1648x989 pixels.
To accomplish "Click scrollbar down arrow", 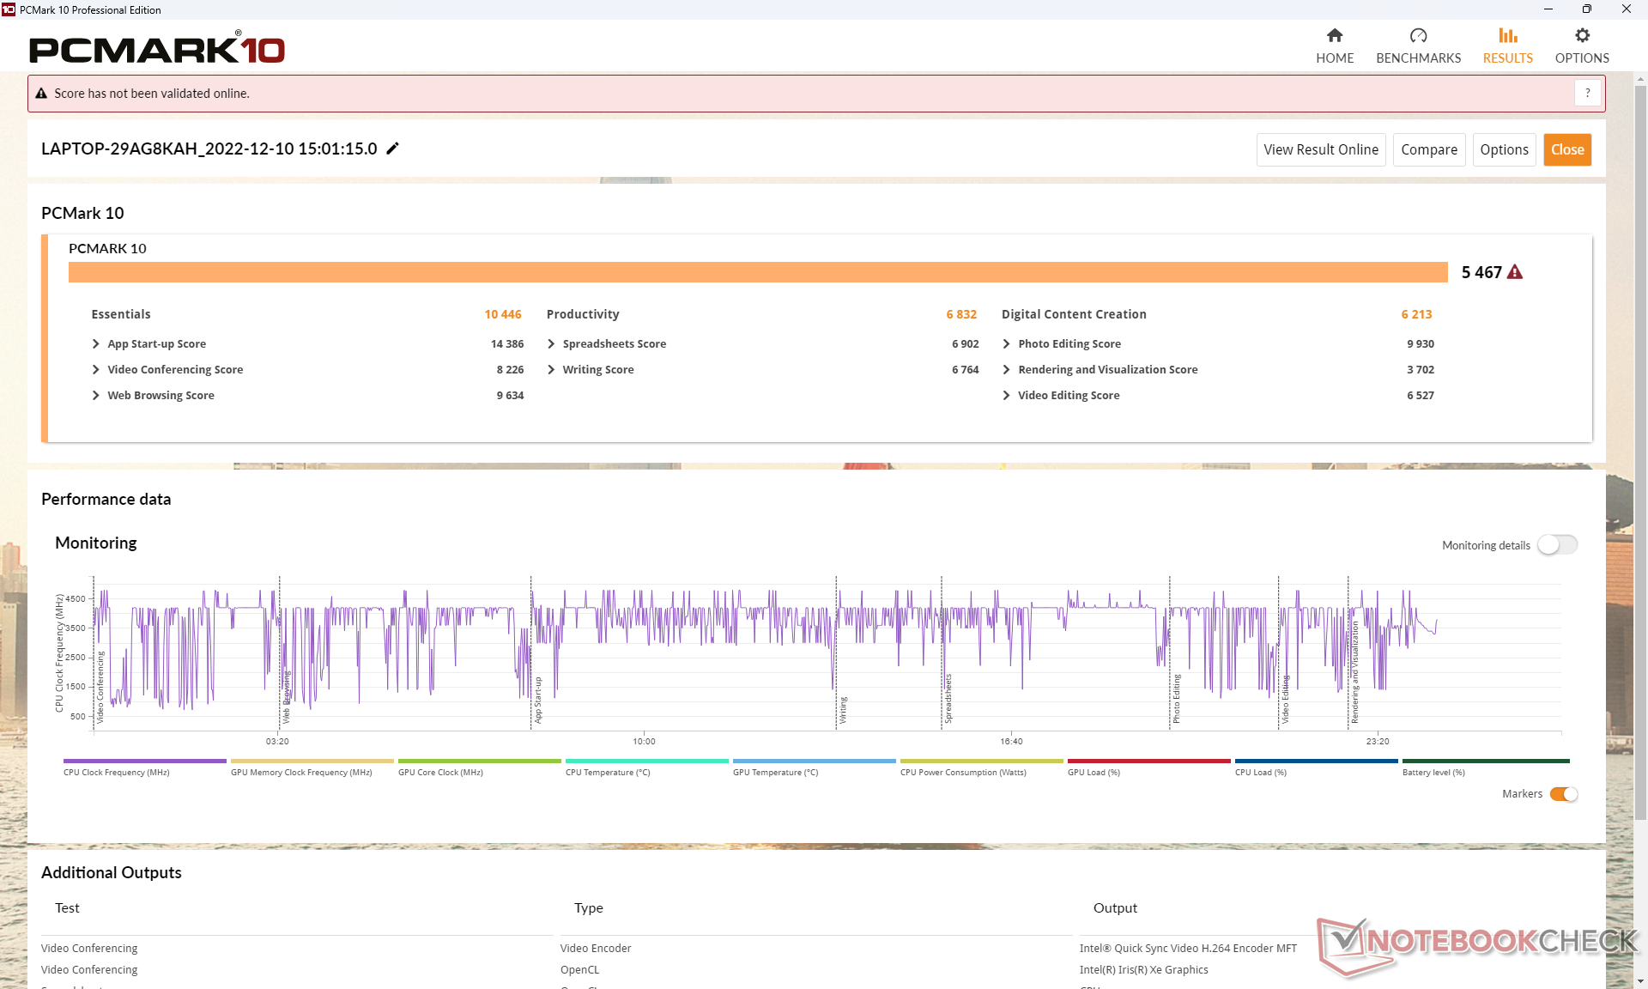I will pos(1640,980).
